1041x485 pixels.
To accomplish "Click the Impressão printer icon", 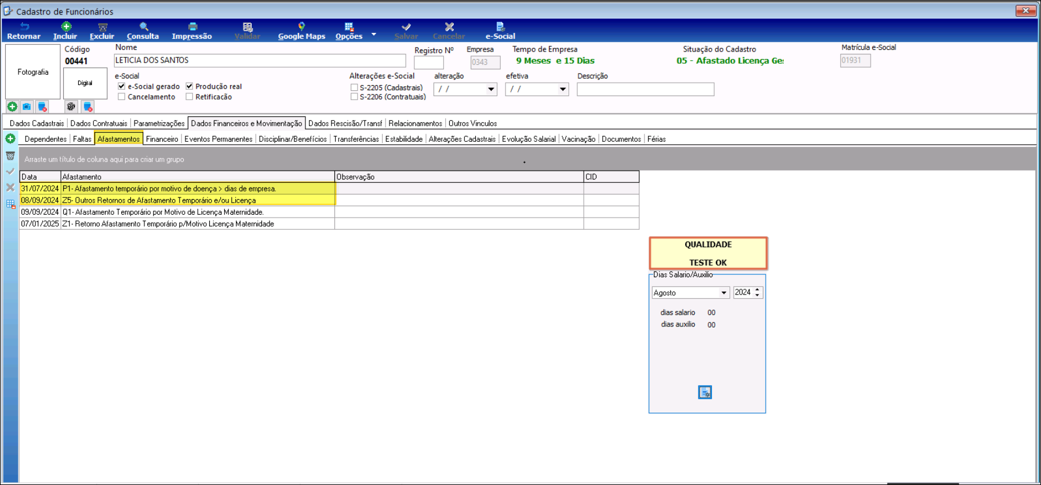I will tap(192, 27).
